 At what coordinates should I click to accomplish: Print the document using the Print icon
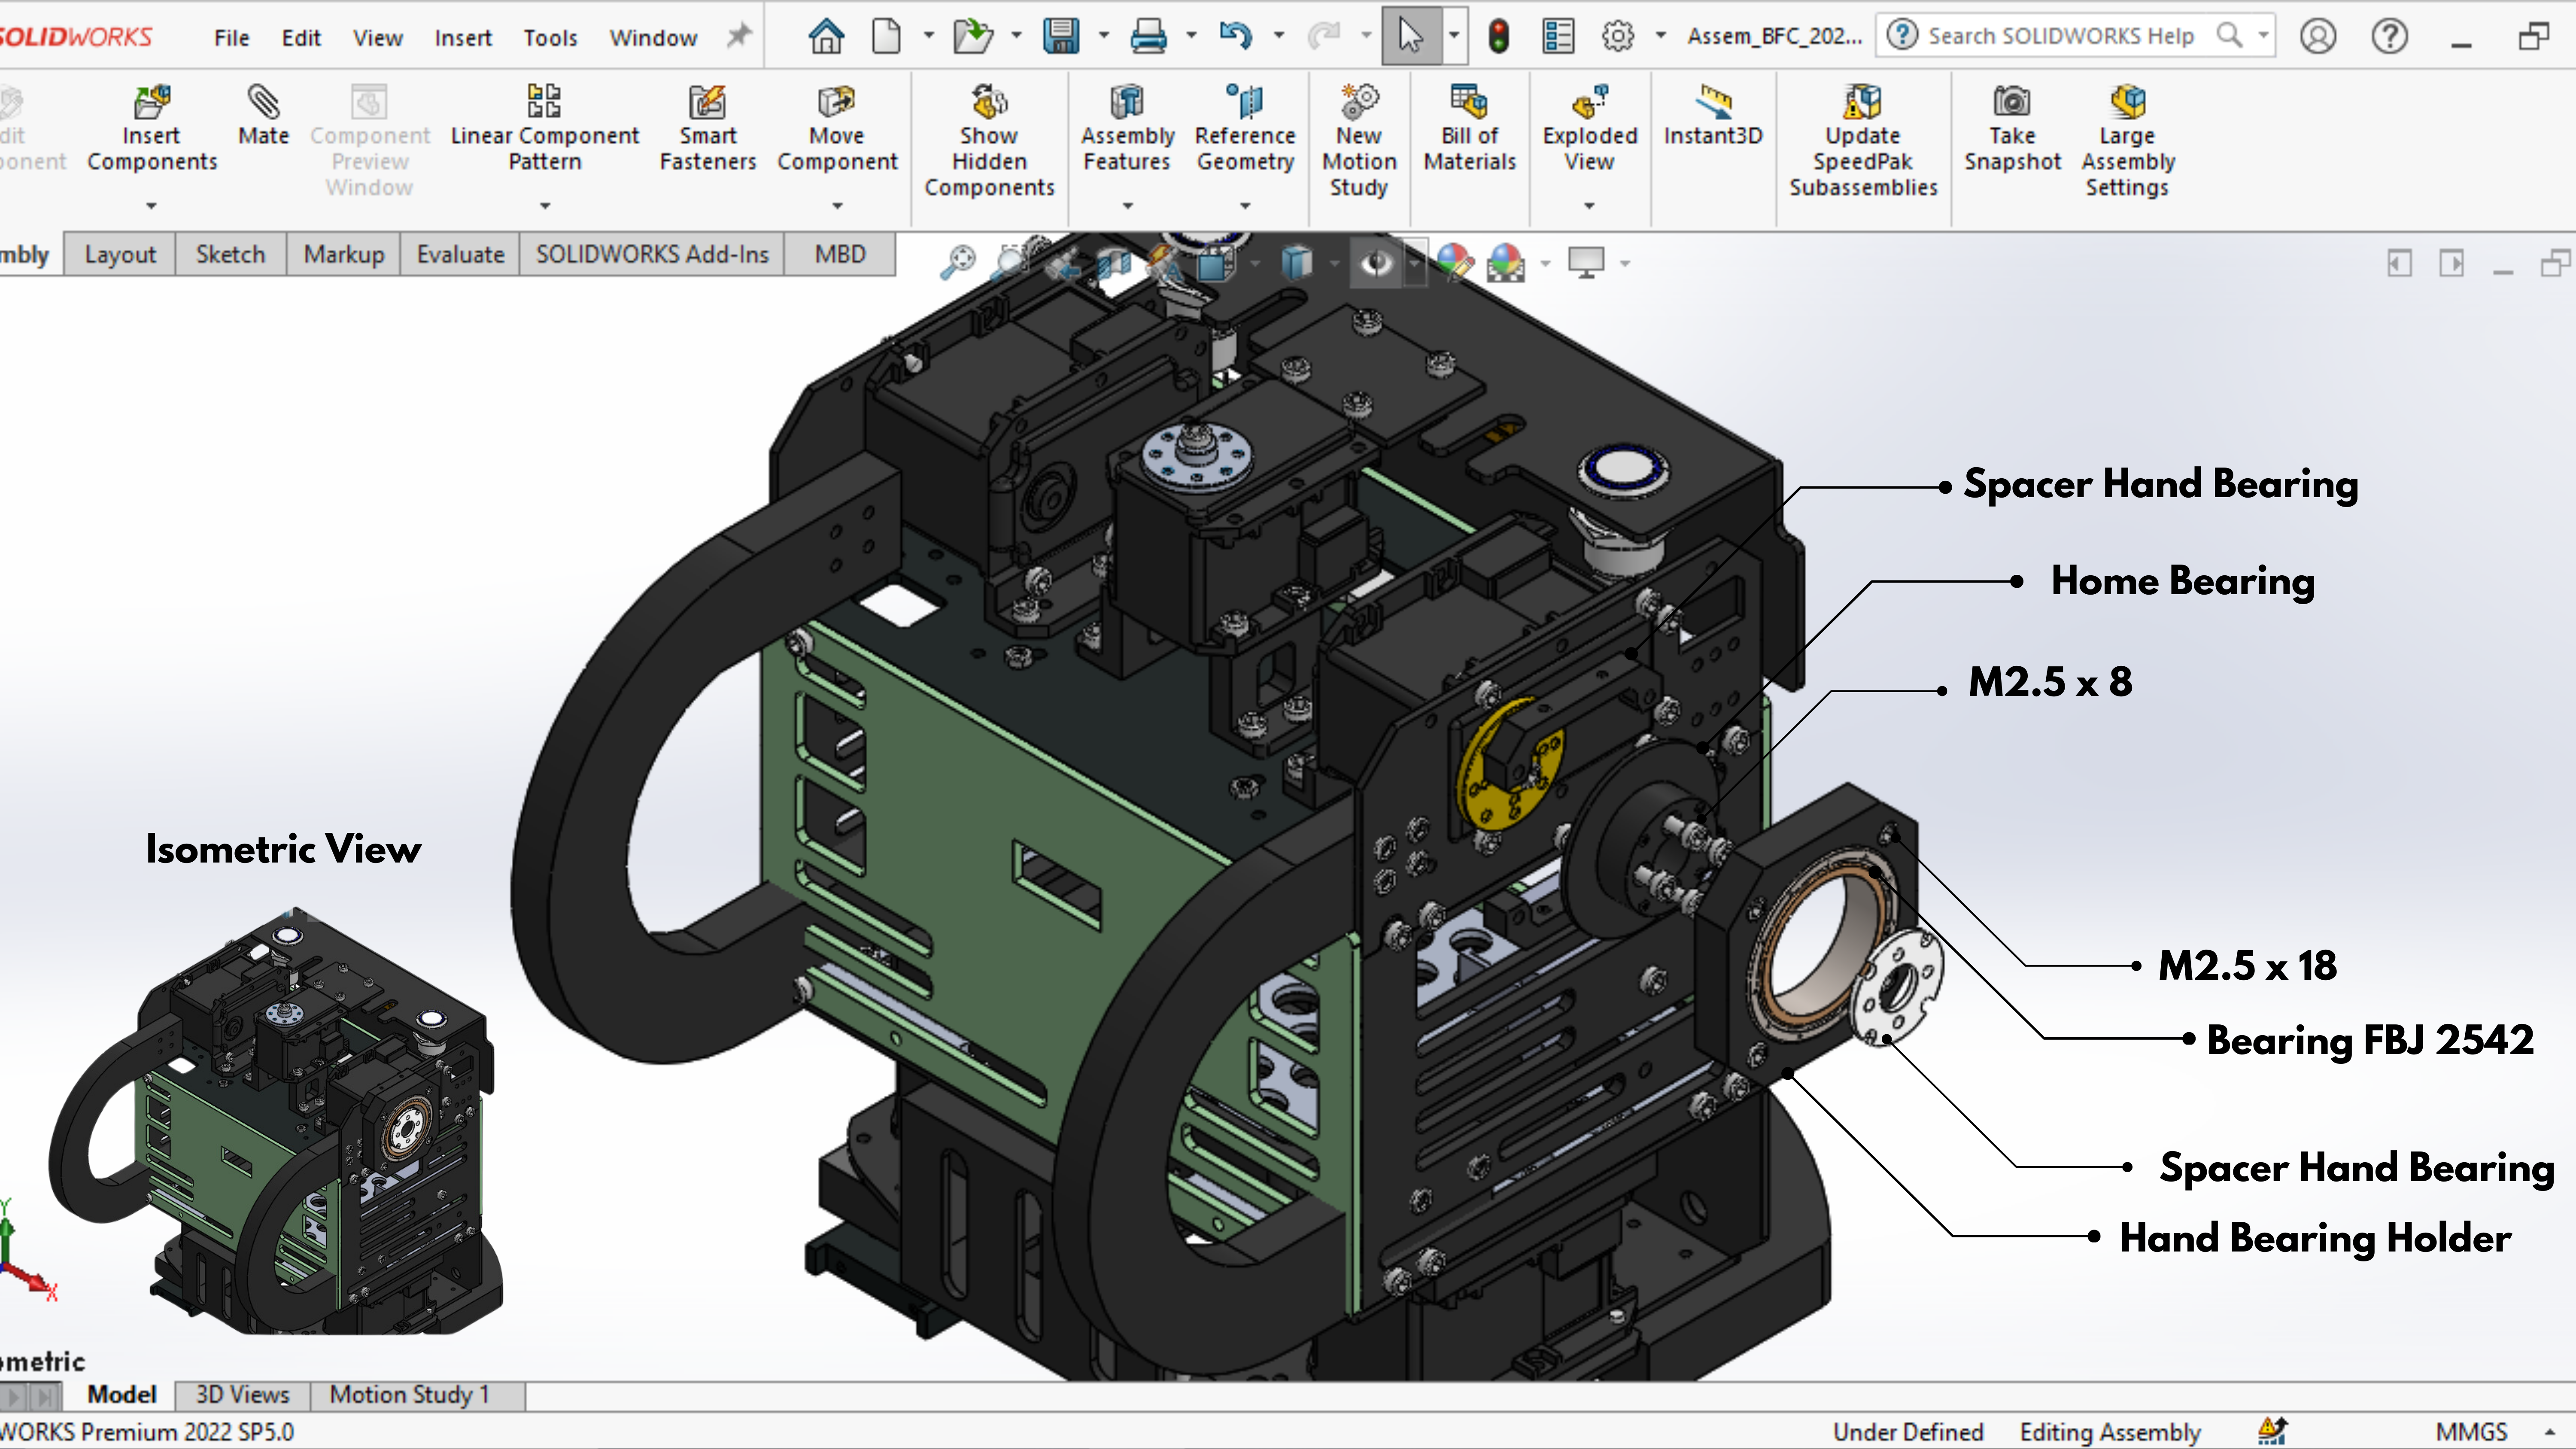click(x=1148, y=36)
